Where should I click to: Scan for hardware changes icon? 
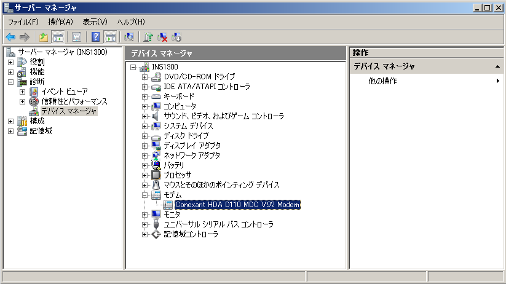point(129,37)
